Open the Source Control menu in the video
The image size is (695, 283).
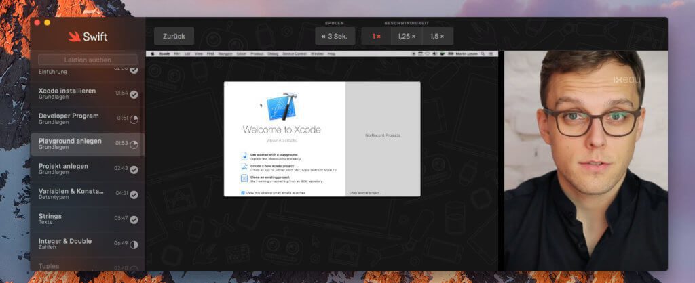point(295,53)
